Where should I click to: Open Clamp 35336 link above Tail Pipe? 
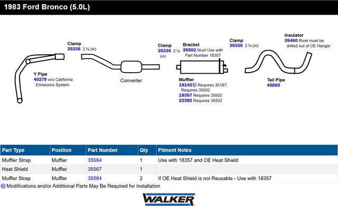pos(236,45)
